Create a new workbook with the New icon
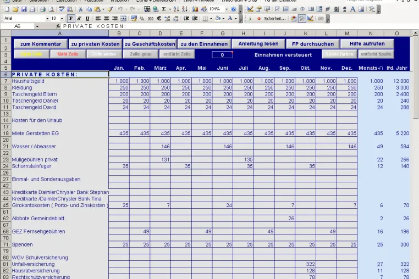 [7, 9]
